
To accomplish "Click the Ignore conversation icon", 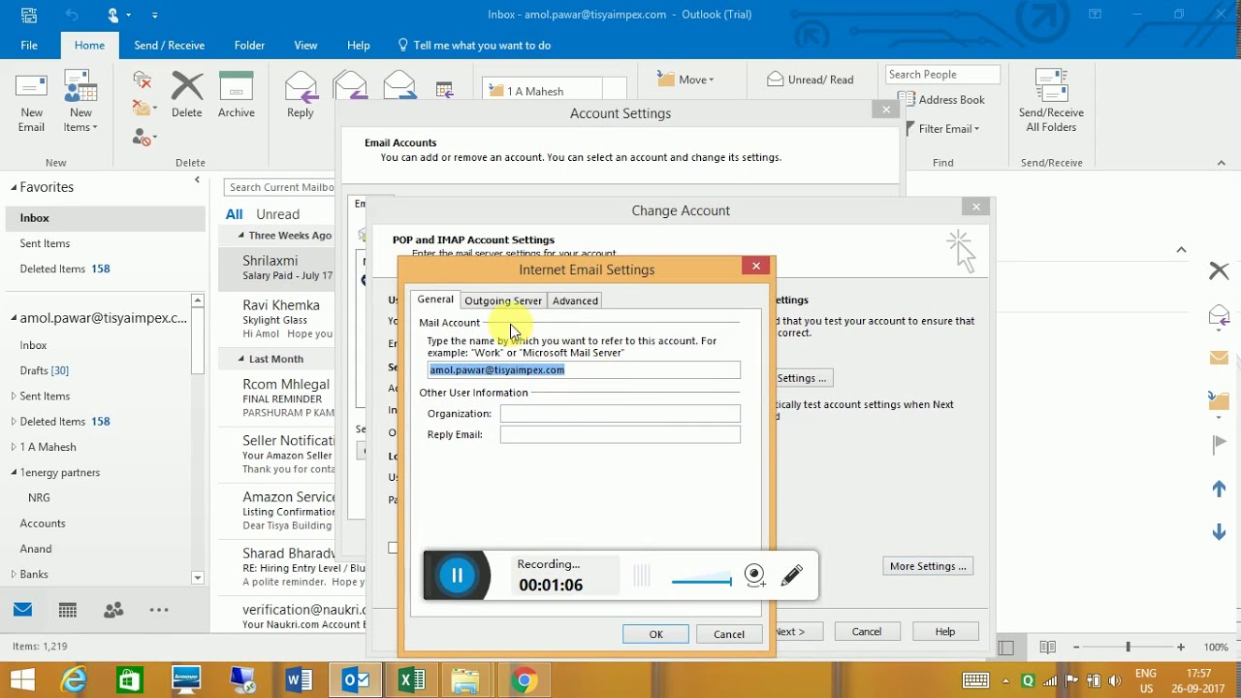I will click(143, 80).
